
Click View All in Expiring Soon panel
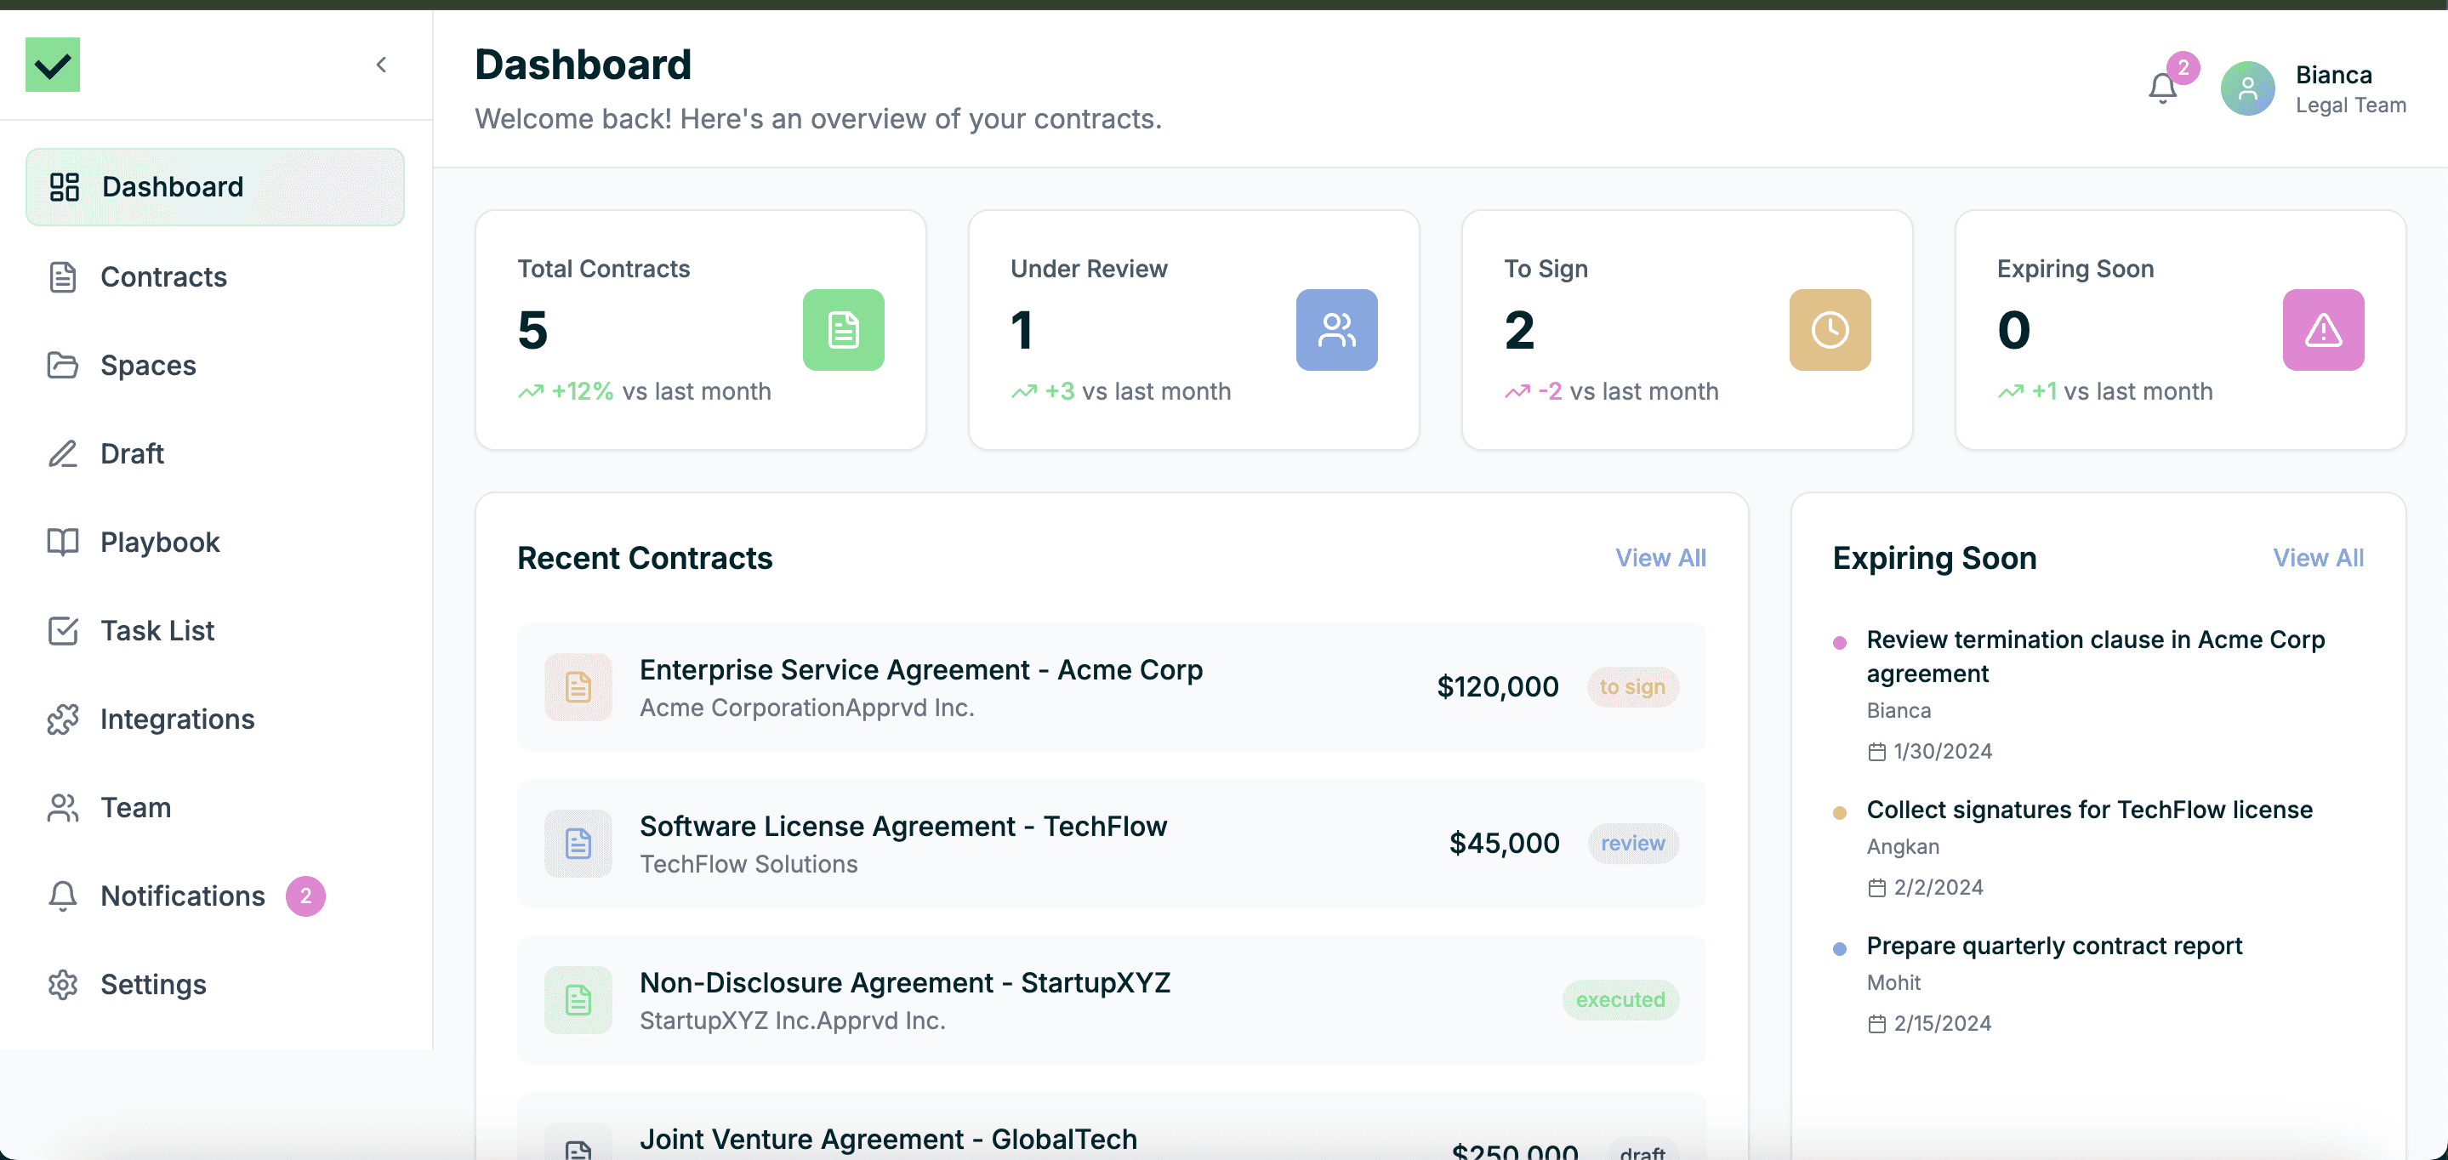click(2317, 558)
